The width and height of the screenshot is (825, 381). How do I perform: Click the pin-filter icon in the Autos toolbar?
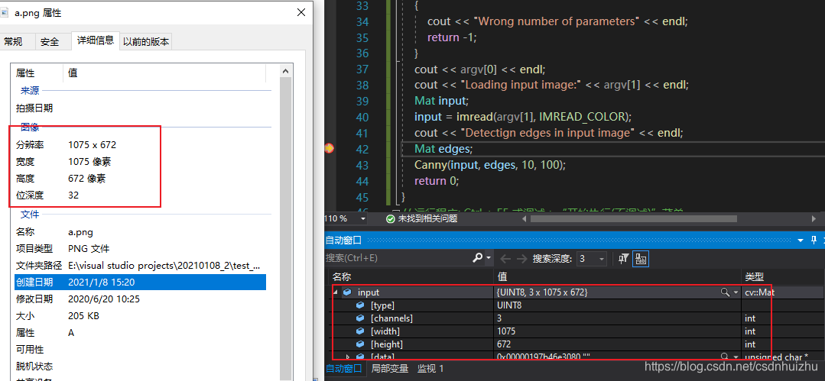point(624,258)
